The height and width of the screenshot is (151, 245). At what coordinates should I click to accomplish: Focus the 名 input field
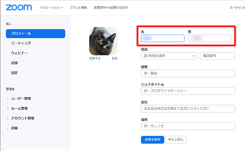[163, 38]
